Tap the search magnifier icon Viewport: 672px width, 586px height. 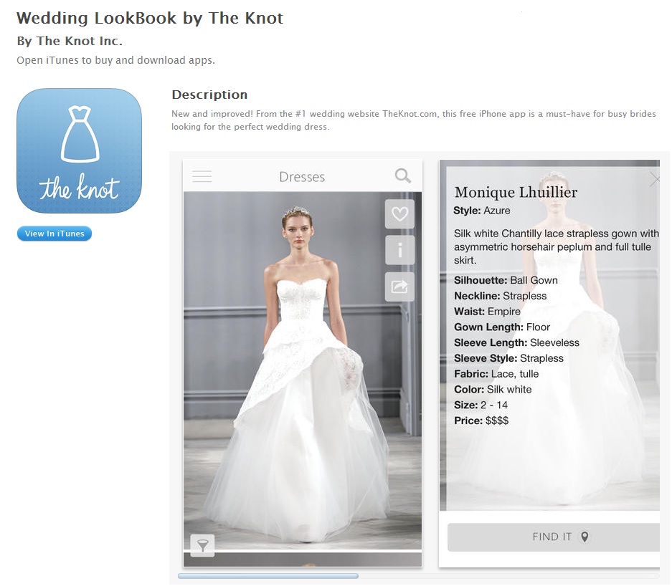click(403, 176)
